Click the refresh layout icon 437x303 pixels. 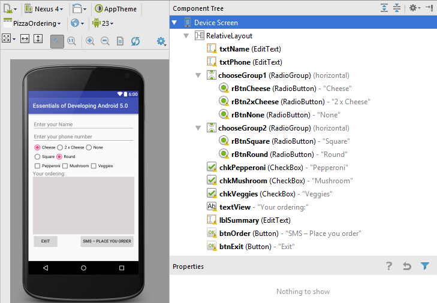pyautogui.click(x=135, y=41)
